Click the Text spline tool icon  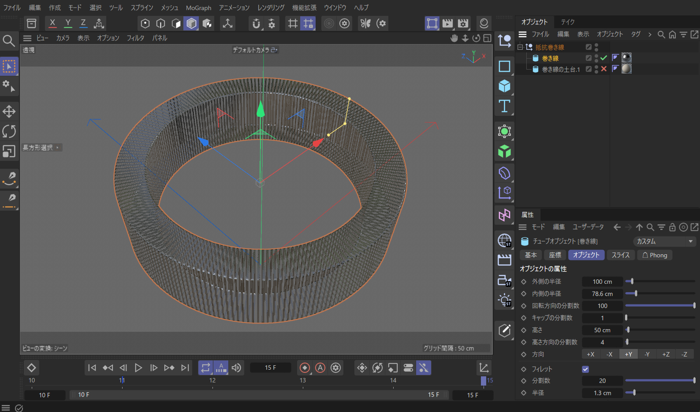tap(504, 106)
